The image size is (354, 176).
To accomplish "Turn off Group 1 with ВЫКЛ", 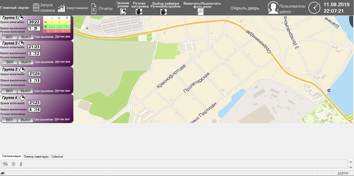I will (26, 37).
